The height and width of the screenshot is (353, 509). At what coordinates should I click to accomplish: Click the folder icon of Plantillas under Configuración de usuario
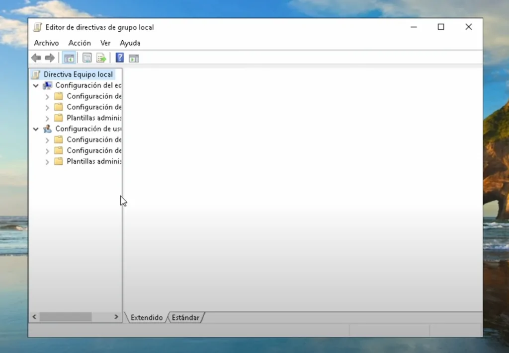click(x=59, y=161)
